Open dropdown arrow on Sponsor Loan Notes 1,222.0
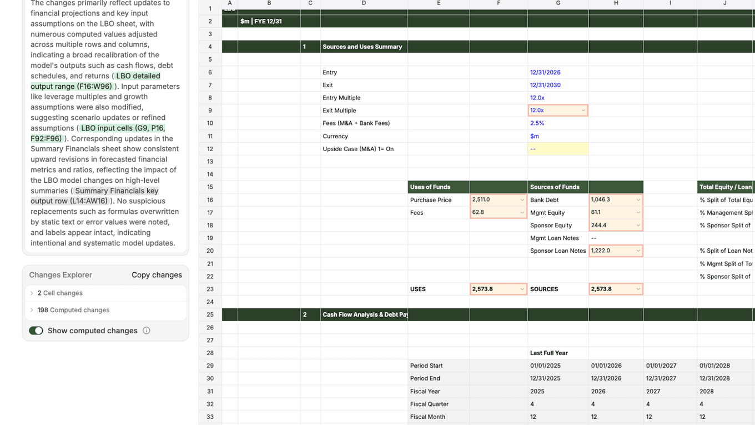The height and width of the screenshot is (425, 755). click(638, 251)
